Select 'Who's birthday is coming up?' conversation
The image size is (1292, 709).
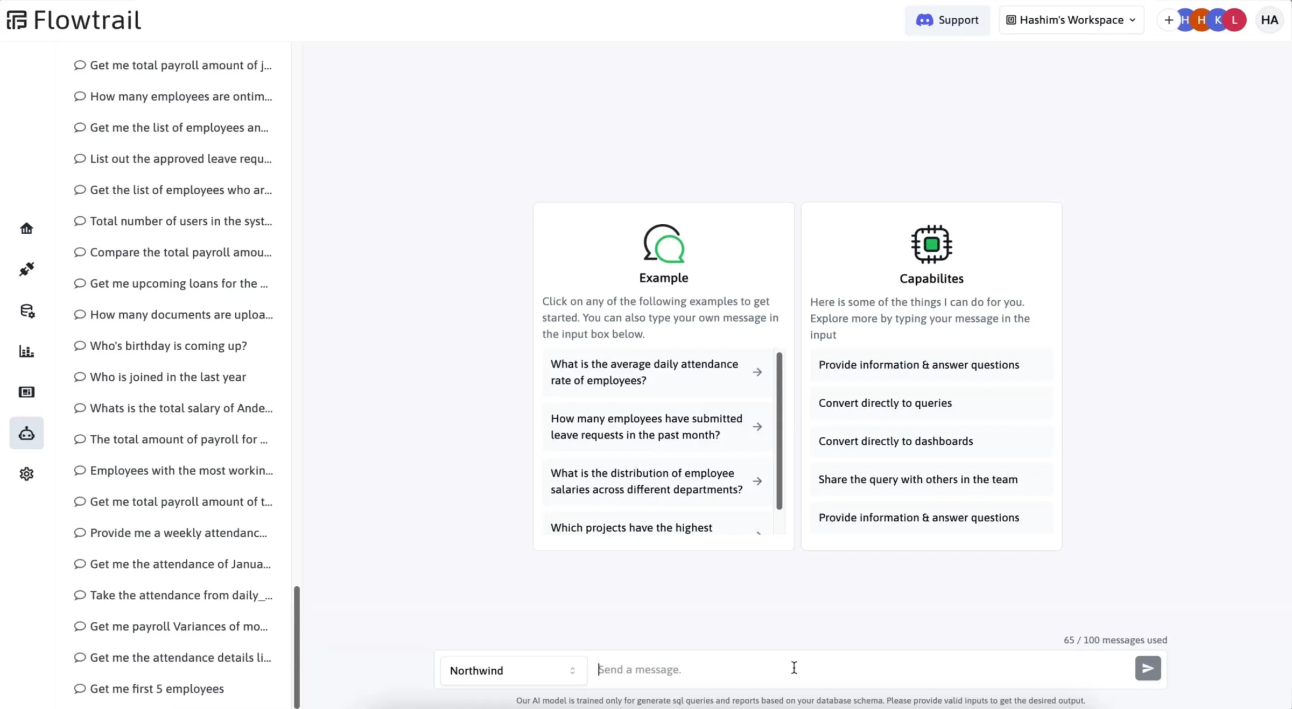click(167, 345)
